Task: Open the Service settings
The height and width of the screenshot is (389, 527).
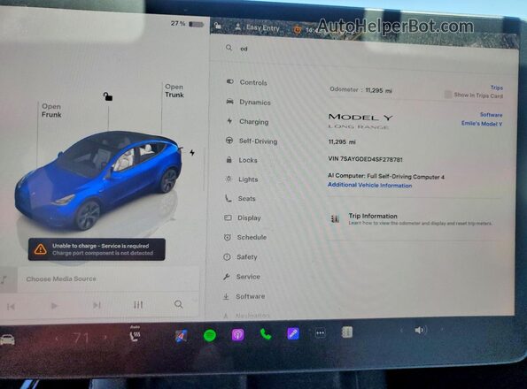Action: [242, 277]
